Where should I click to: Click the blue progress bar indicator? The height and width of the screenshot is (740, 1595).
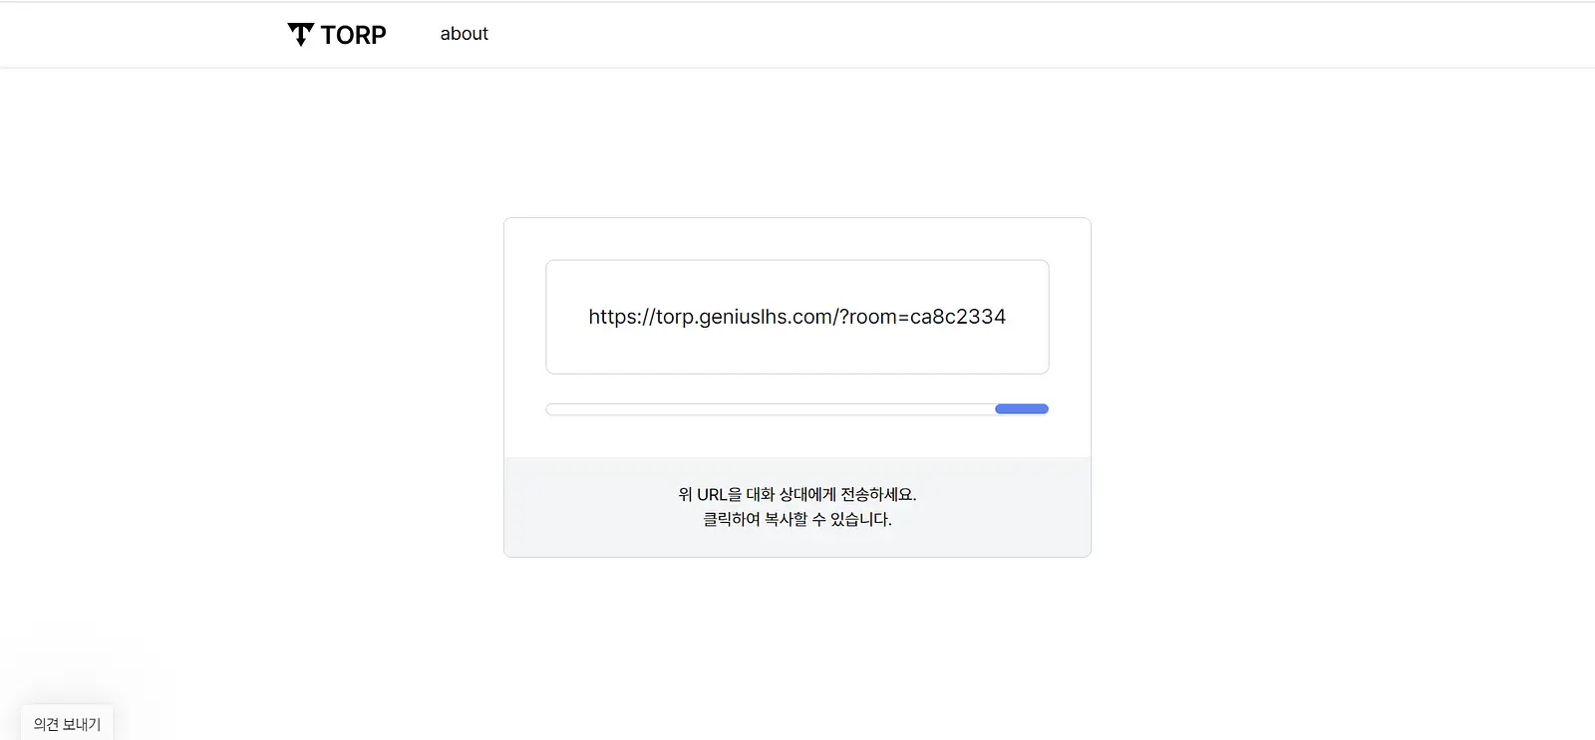pos(1022,409)
